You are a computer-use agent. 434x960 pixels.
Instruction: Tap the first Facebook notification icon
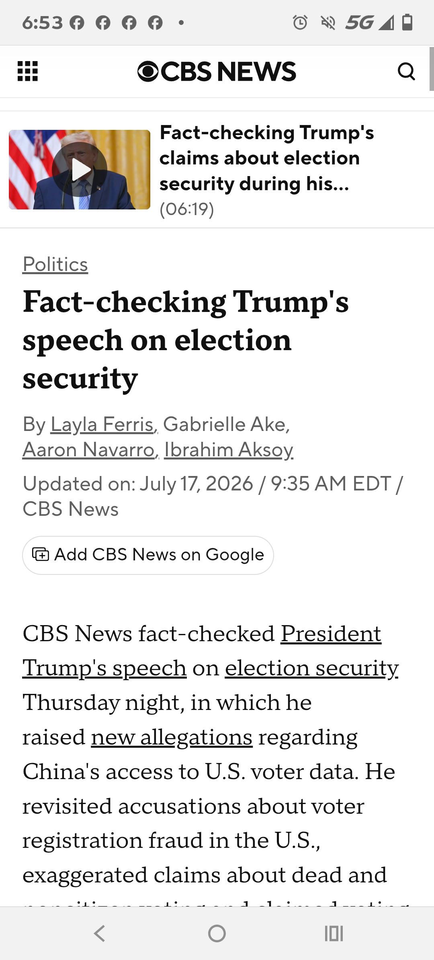pos(77,23)
